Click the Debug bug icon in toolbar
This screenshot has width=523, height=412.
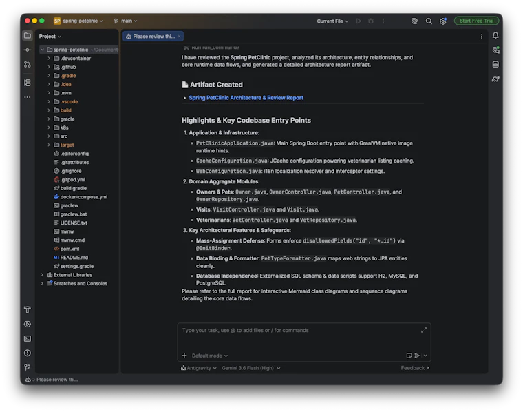pos(370,21)
